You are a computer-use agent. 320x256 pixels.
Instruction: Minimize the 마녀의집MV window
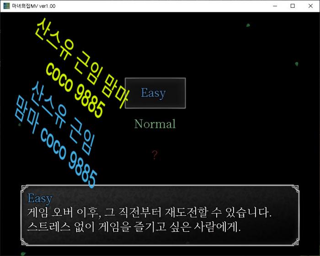[x=275, y=6]
